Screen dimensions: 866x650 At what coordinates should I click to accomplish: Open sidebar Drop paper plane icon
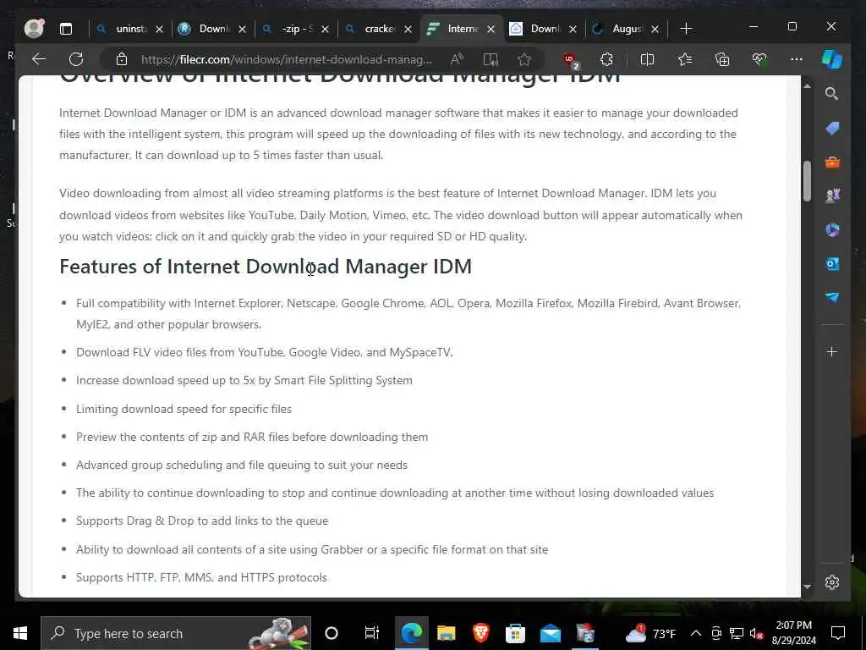click(x=832, y=297)
